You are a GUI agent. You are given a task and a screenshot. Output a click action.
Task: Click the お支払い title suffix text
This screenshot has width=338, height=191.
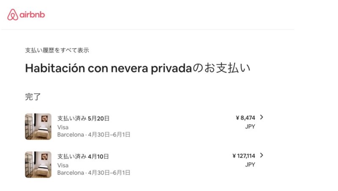coord(221,68)
